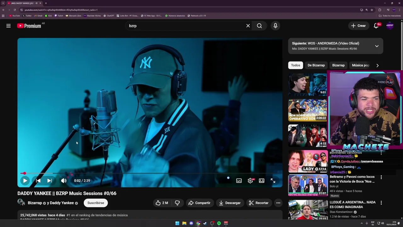
Task: Open the Mercado Libre bookmark
Action: [x=73, y=16]
